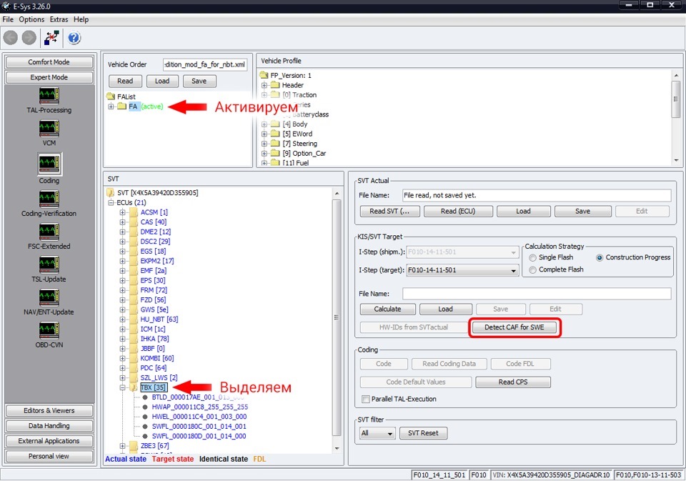Screen dimensions: 686x481
Task: Open the File menu
Action: coord(8,19)
